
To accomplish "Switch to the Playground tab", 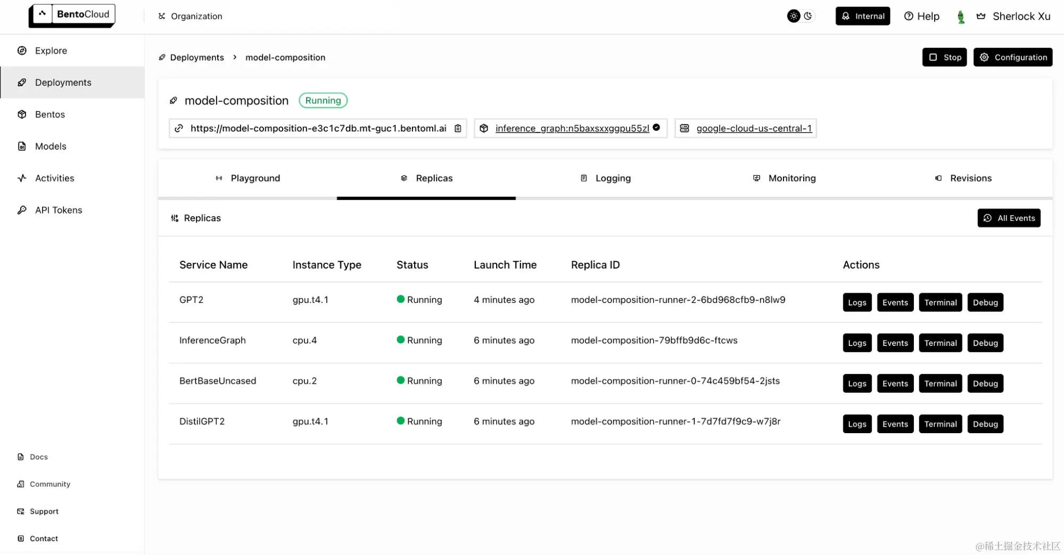I will pyautogui.click(x=248, y=178).
